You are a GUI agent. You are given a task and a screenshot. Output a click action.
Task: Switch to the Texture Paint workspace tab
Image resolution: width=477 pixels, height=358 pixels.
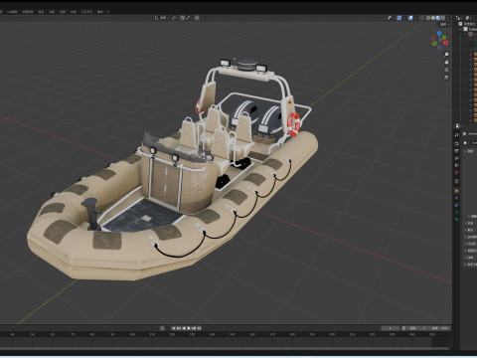(28, 11)
